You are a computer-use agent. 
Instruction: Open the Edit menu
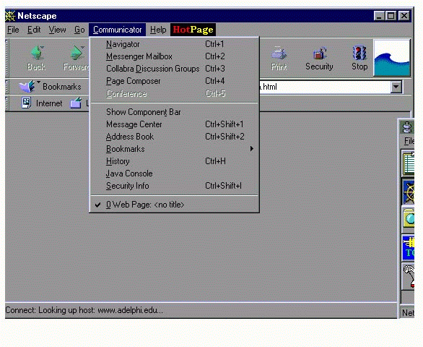34,30
